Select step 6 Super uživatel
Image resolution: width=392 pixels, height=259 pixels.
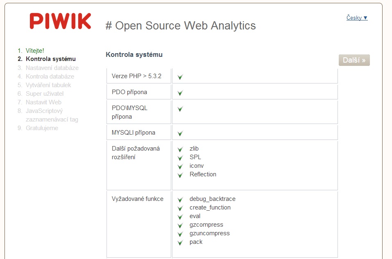pyautogui.click(x=45, y=94)
